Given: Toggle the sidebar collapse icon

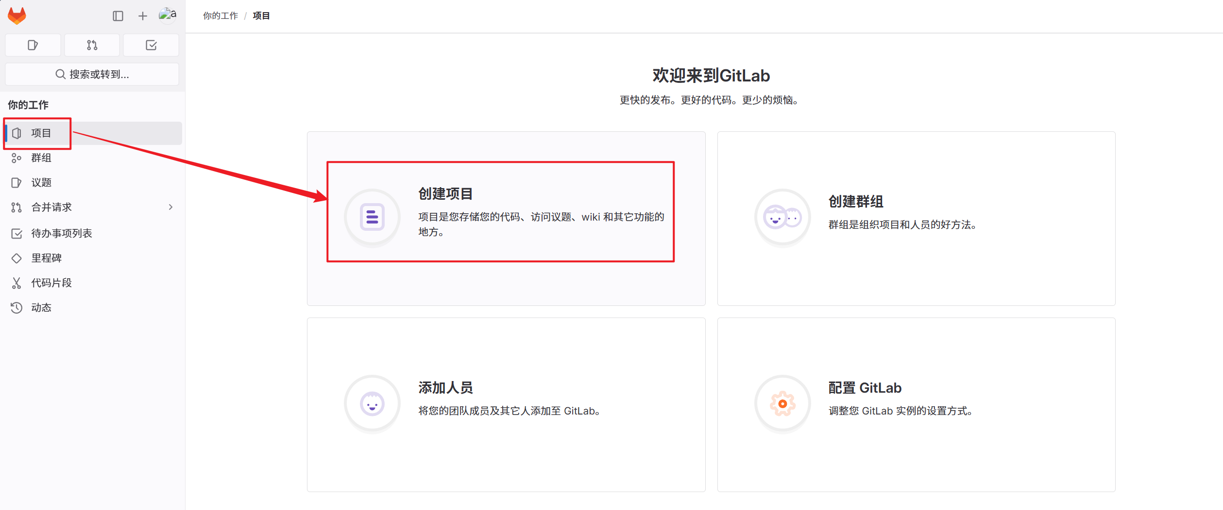Looking at the screenshot, I should tap(118, 16).
